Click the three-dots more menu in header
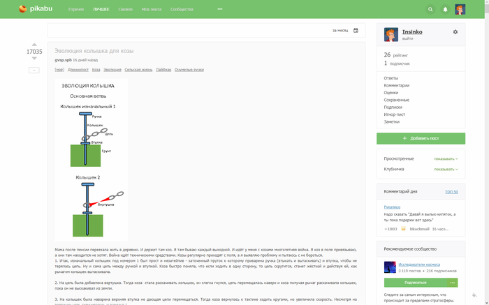The width and height of the screenshot is (489, 305). pos(220,10)
